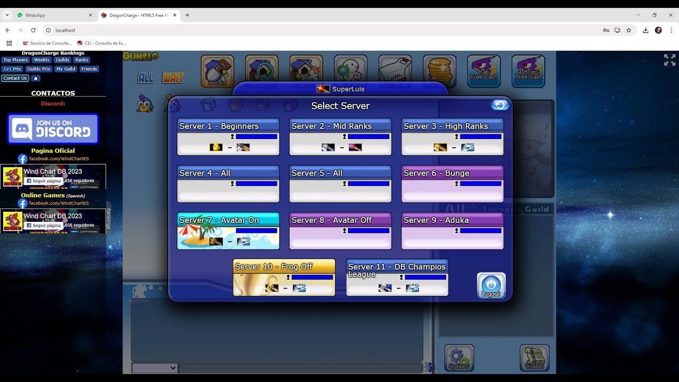Open the Chrome profile avatar
Image resolution: width=679 pixels, height=382 pixels.
[658, 30]
